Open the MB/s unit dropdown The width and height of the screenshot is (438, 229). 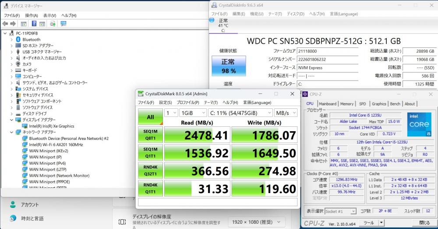tap(286, 113)
